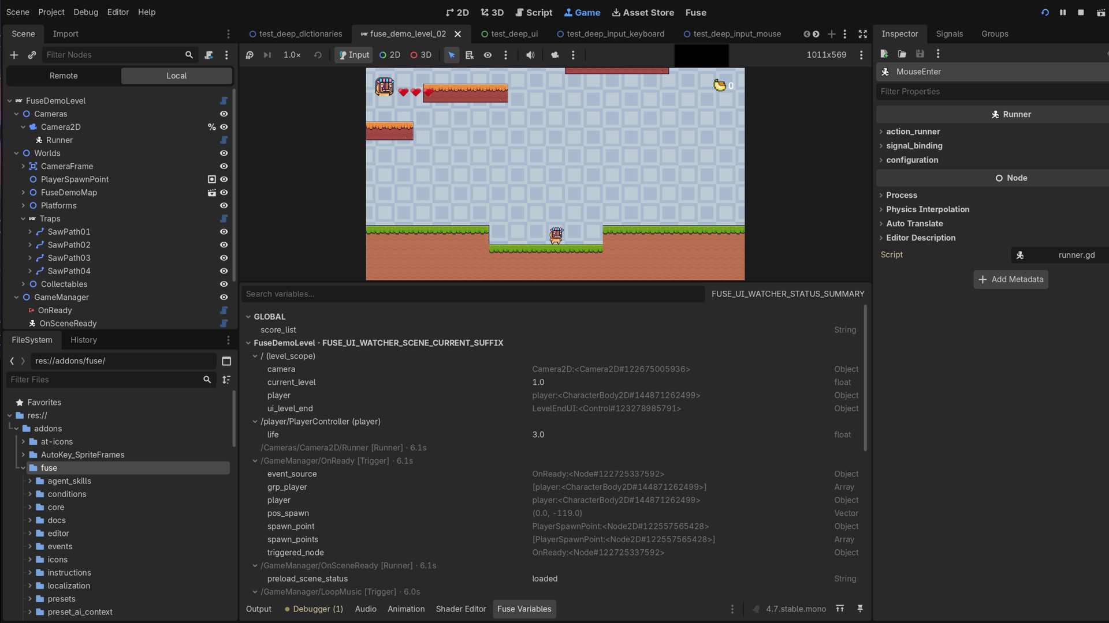The height and width of the screenshot is (623, 1109).
Task: Switch to the Signals tab
Action: 949,34
